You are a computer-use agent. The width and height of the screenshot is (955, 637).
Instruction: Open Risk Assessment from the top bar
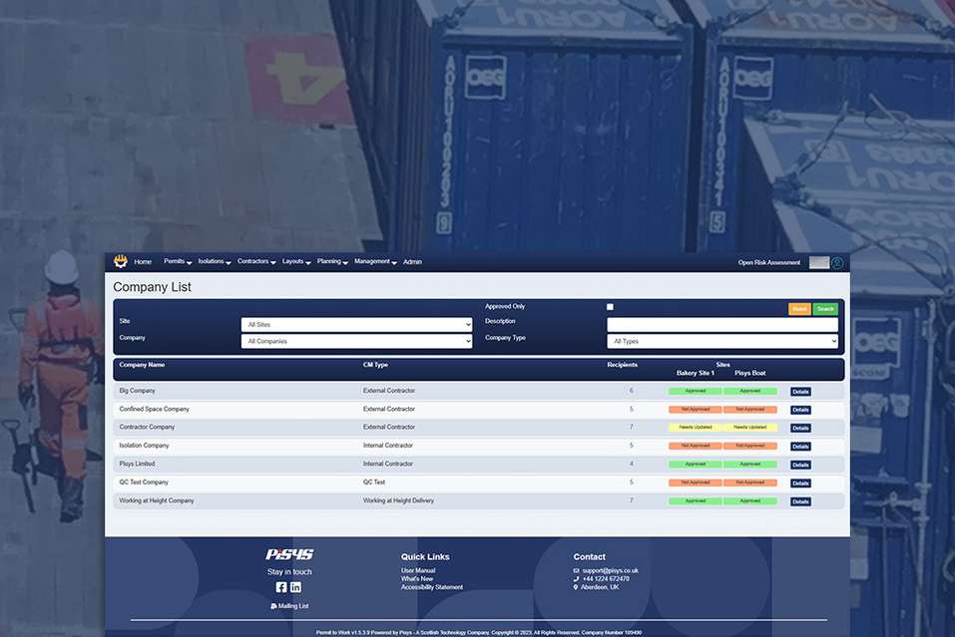769,262
